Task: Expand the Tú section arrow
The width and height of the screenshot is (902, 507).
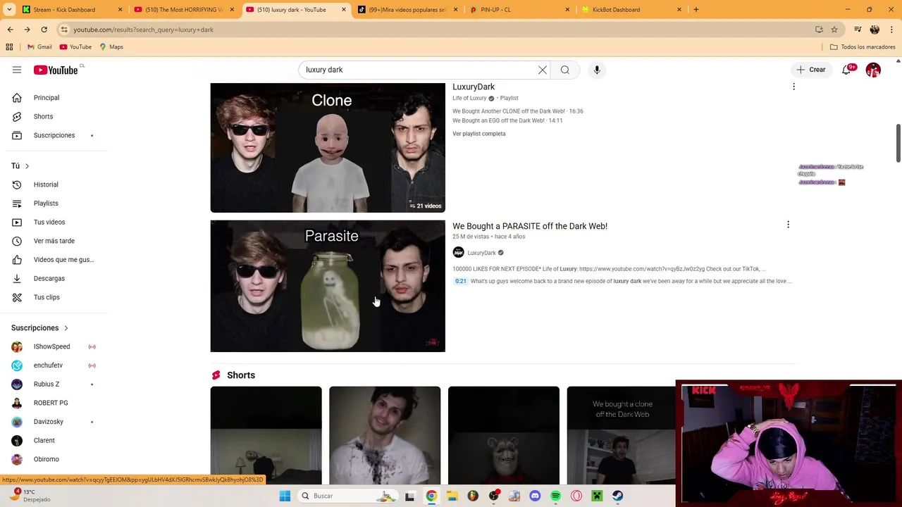Action: pos(27,166)
